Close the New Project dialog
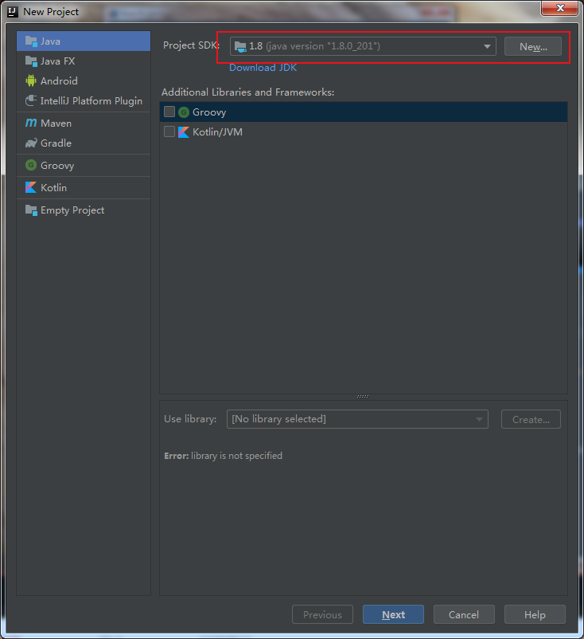This screenshot has height=639, width=584. click(x=559, y=8)
